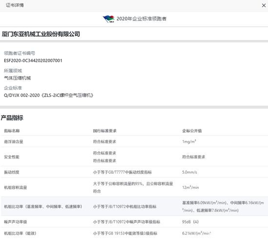
Task: Click the 公称容积流量的95% requirement cell
Action: coord(133,187)
